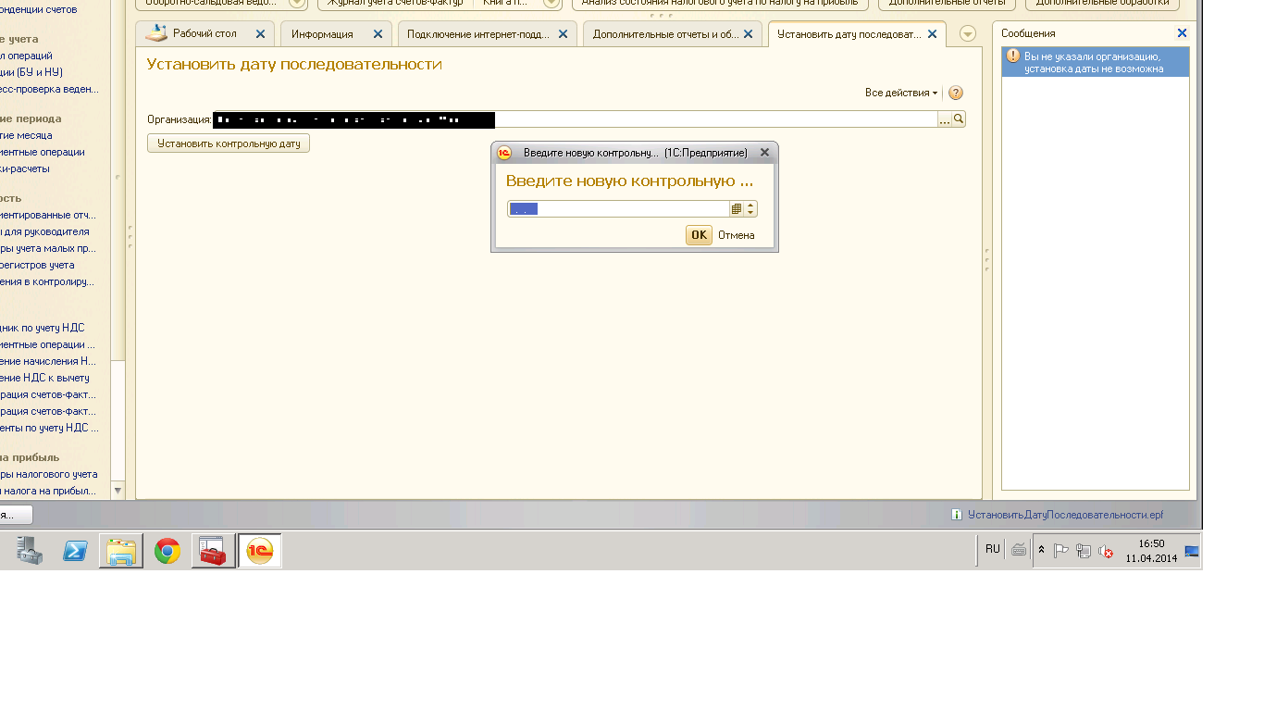1264x711 pixels.
Task: Open the Все действия dropdown menu
Action: pos(901,93)
